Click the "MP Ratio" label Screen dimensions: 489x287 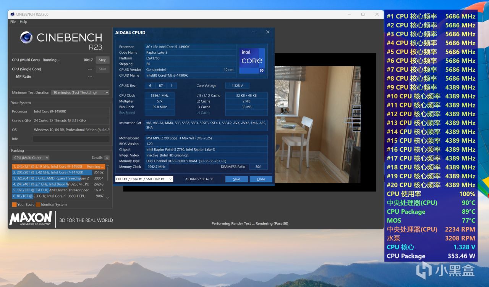click(23, 77)
